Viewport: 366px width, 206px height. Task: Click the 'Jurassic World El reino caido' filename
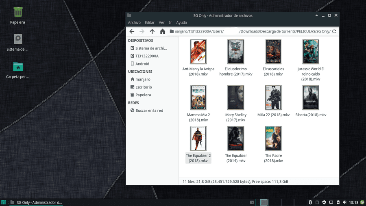tap(311, 74)
